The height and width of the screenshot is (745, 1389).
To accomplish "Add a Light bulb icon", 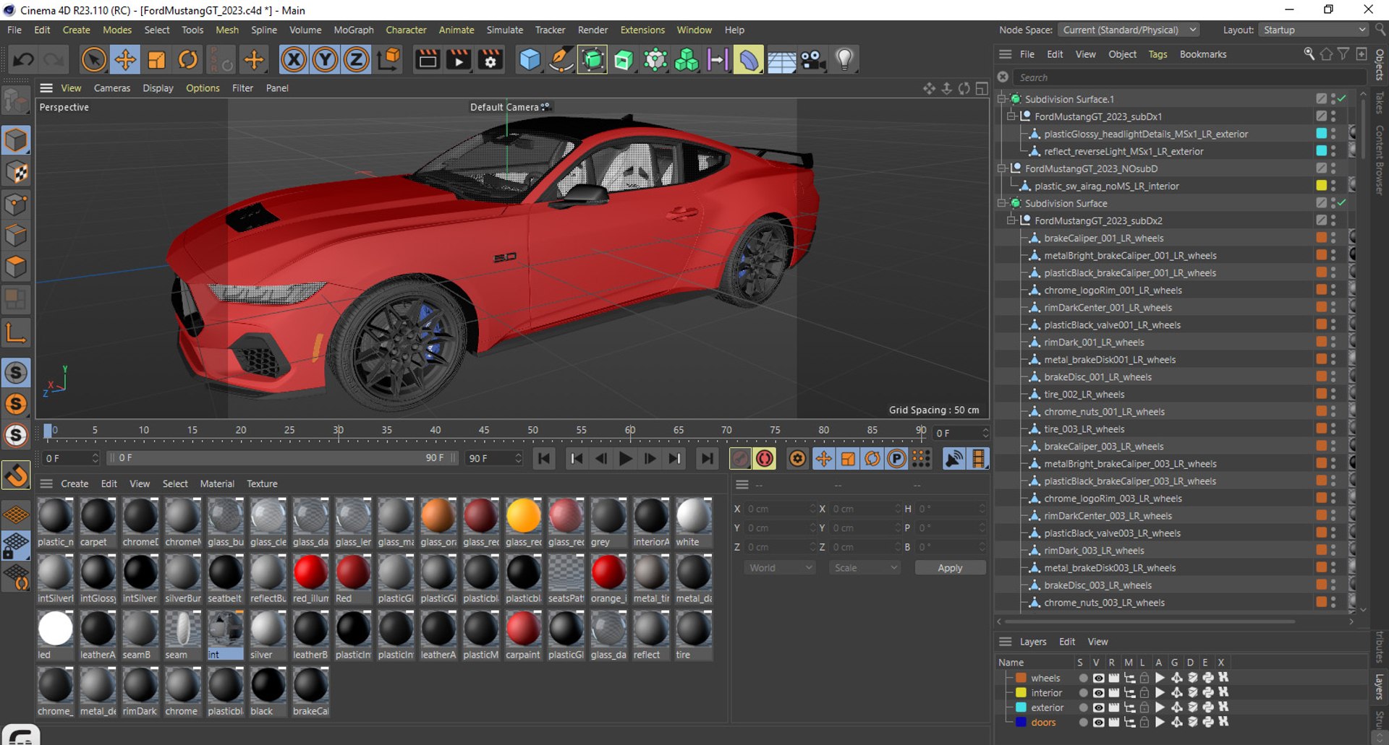I will click(x=844, y=59).
